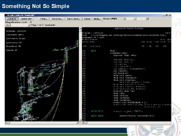Image resolution: width=181 pixels, height=136 pixels.
Task: Click left arrow of listing pane horizontal scrollbar
Action: (83, 122)
